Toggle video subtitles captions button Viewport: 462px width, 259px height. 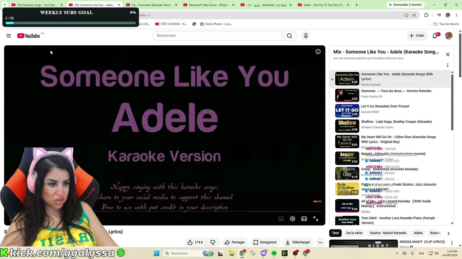[x=281, y=219]
